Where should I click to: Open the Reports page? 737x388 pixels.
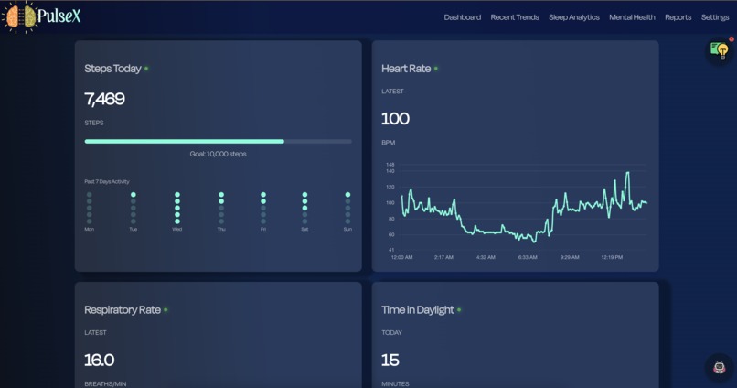[678, 17]
